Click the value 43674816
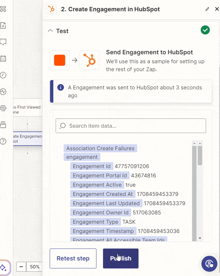This screenshot has height=276, width=220. click(143, 175)
